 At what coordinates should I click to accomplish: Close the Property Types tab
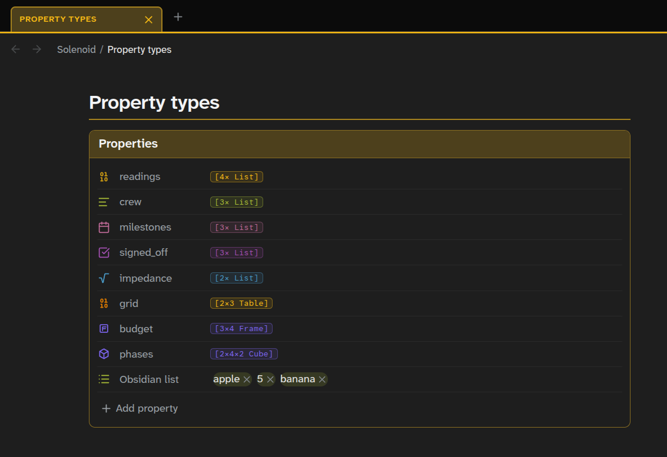(x=148, y=19)
